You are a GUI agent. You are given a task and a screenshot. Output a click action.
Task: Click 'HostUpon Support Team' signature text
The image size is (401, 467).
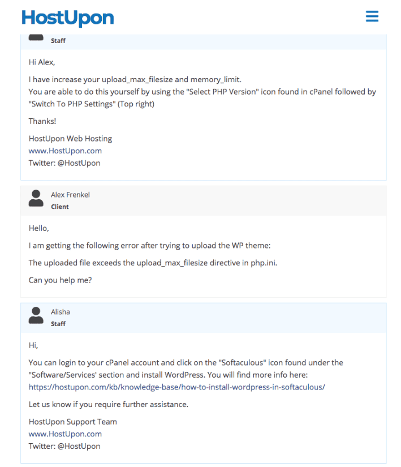(72, 422)
